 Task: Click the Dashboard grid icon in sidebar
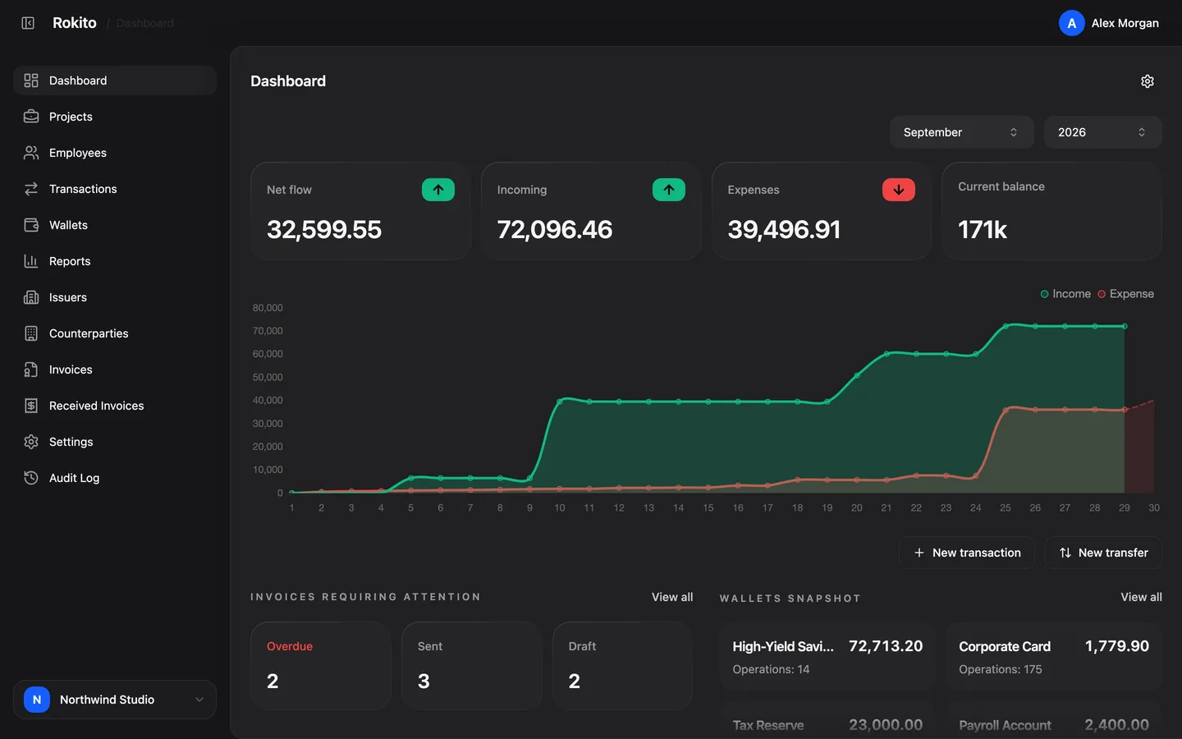[31, 80]
